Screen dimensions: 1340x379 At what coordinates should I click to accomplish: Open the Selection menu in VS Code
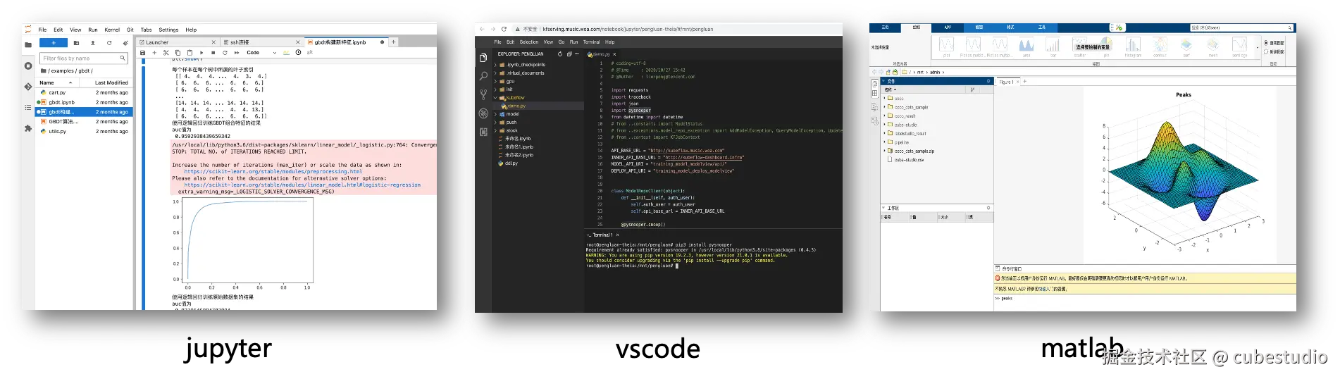529,42
